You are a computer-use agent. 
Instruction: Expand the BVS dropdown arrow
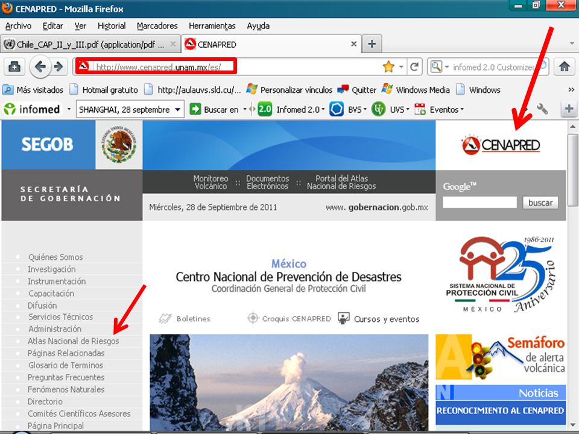pyautogui.click(x=365, y=109)
